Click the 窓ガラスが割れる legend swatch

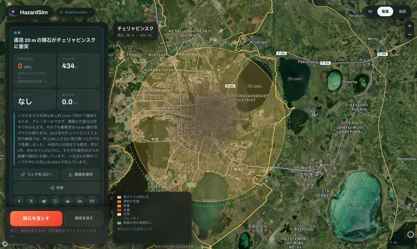(119, 197)
